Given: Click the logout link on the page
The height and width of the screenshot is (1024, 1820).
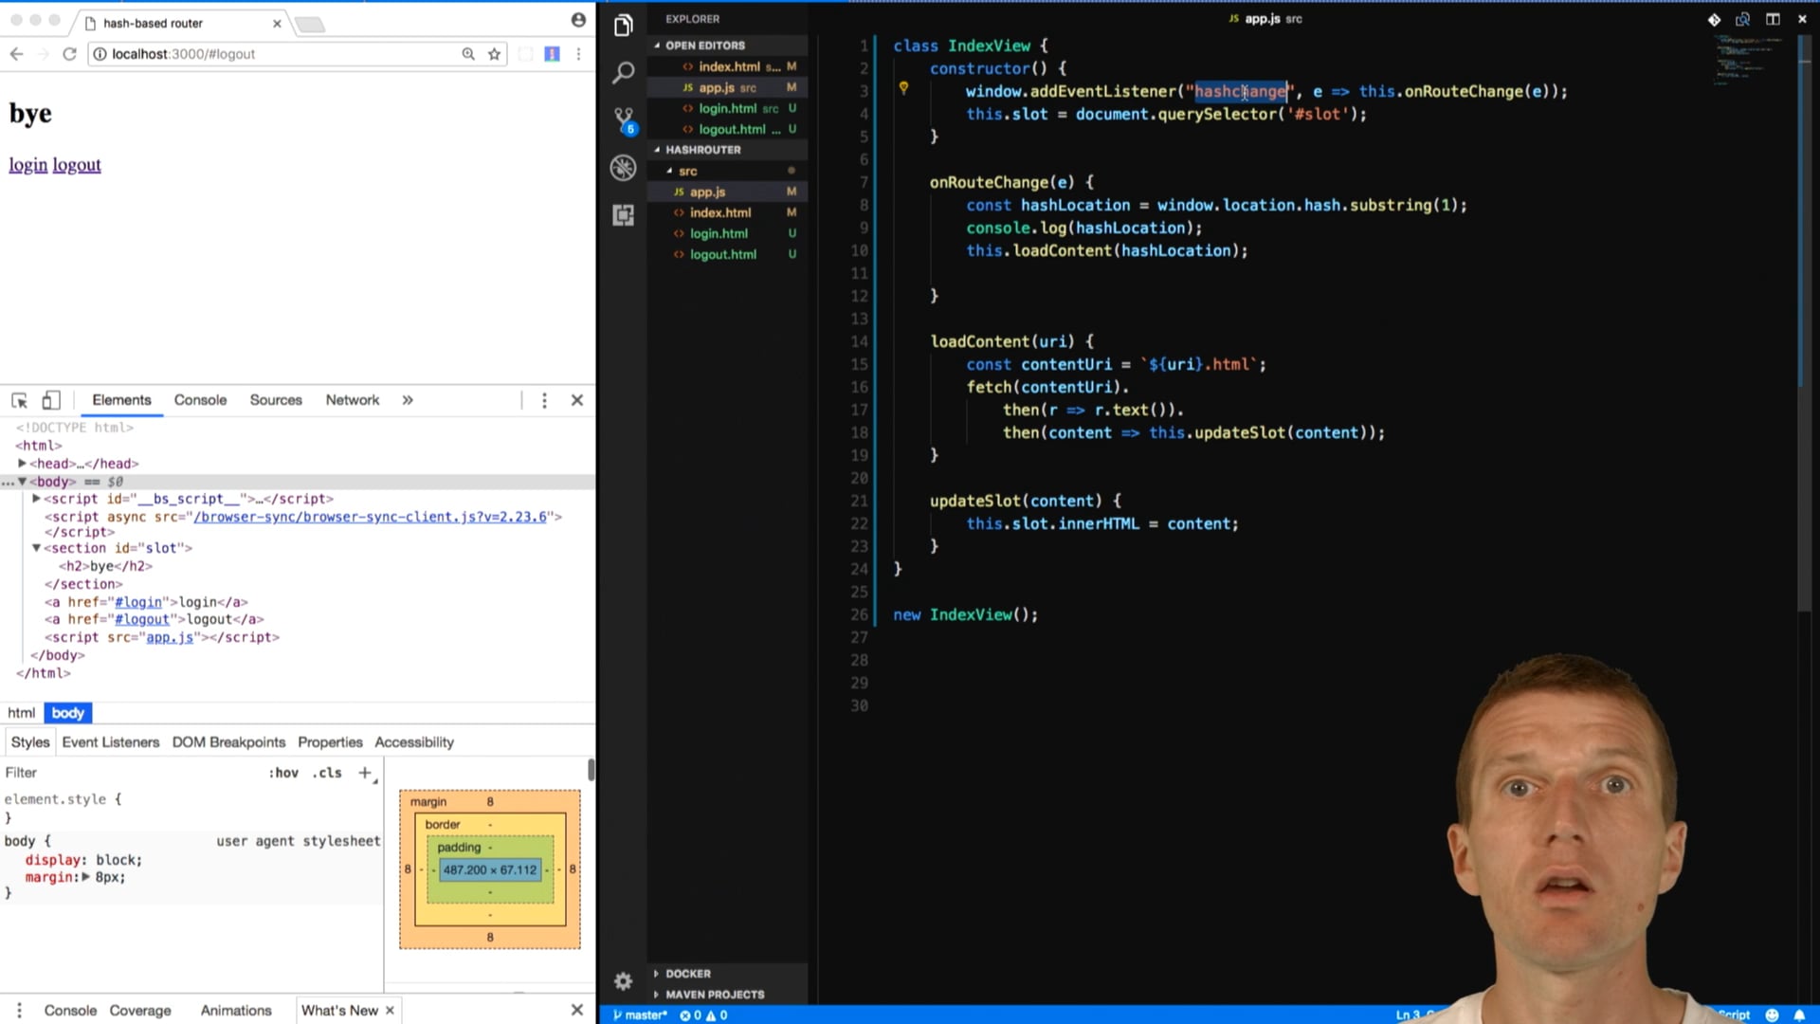Looking at the screenshot, I should (77, 165).
